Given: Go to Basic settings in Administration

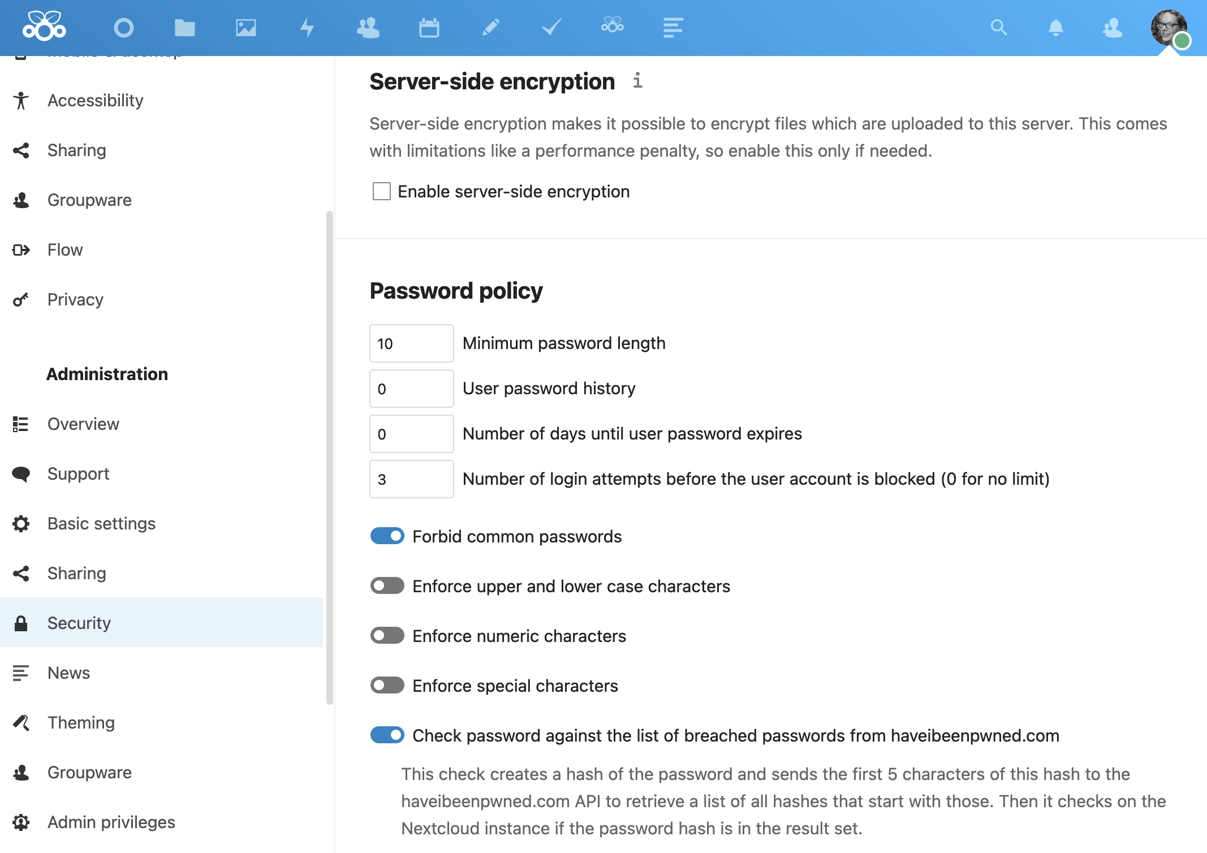Looking at the screenshot, I should 101,523.
